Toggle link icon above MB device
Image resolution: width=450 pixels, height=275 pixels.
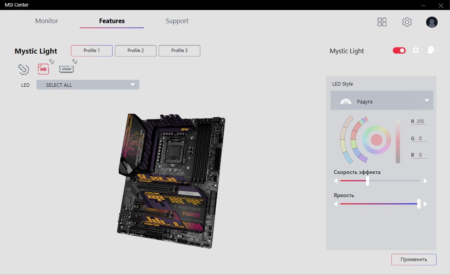52,61
